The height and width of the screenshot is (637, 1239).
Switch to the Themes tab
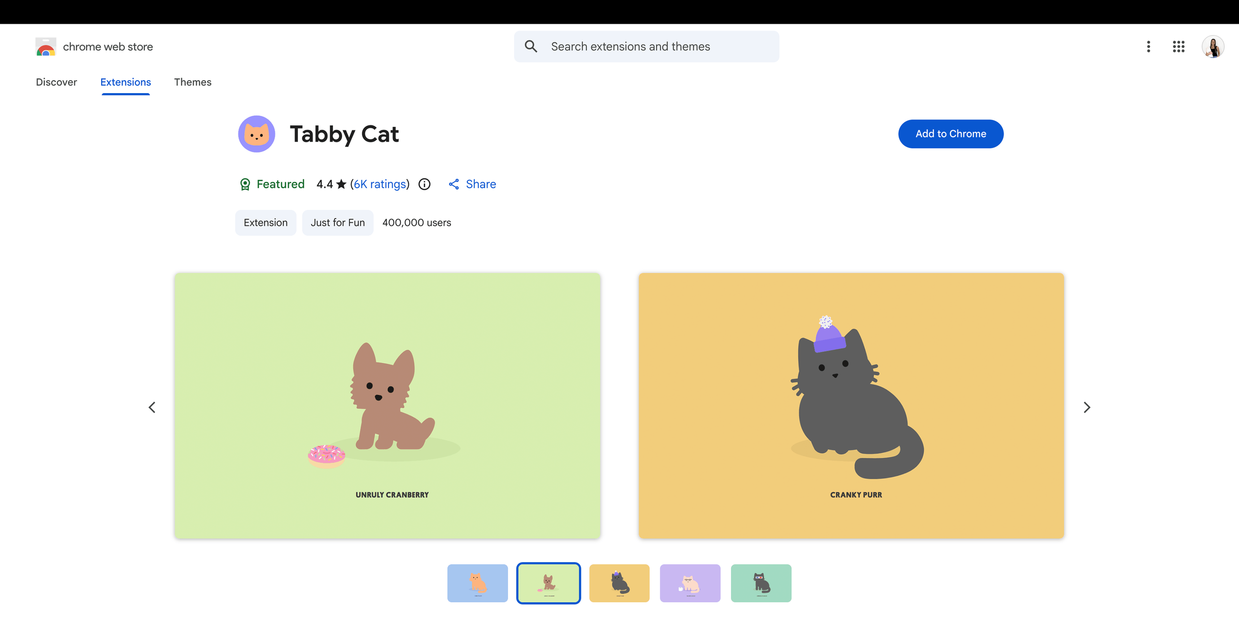coord(193,82)
